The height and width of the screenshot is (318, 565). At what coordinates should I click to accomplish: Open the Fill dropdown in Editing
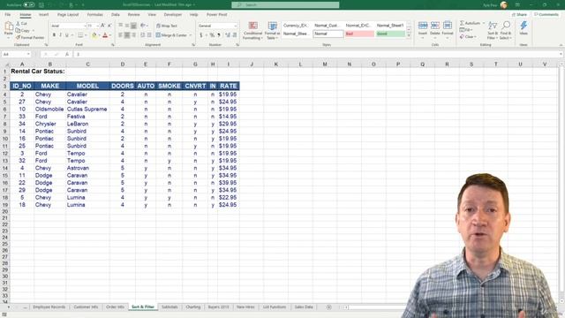(465, 30)
